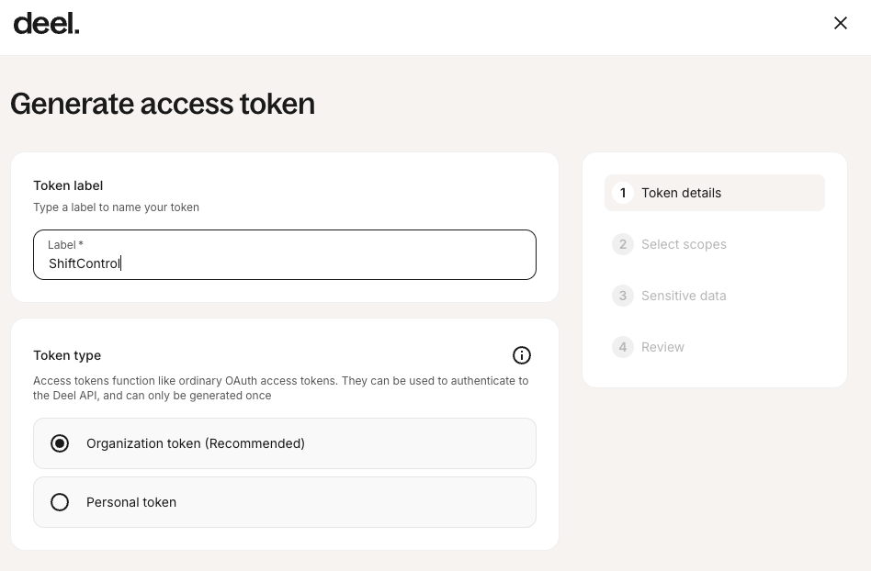Click the step 4 number circle
This screenshot has width=871, height=571.
(623, 347)
